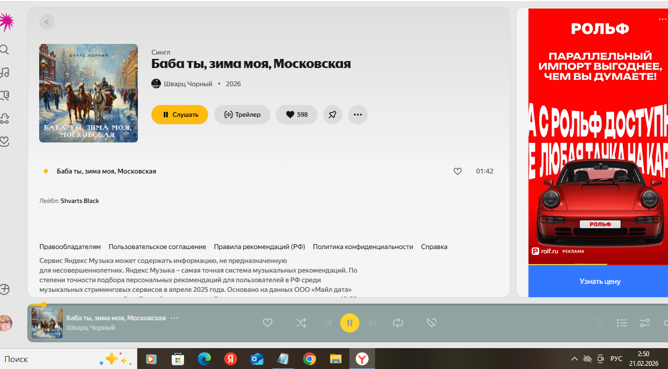The width and height of the screenshot is (668, 369).
Task: Open the media player taskbar icon
Action: 151,359
